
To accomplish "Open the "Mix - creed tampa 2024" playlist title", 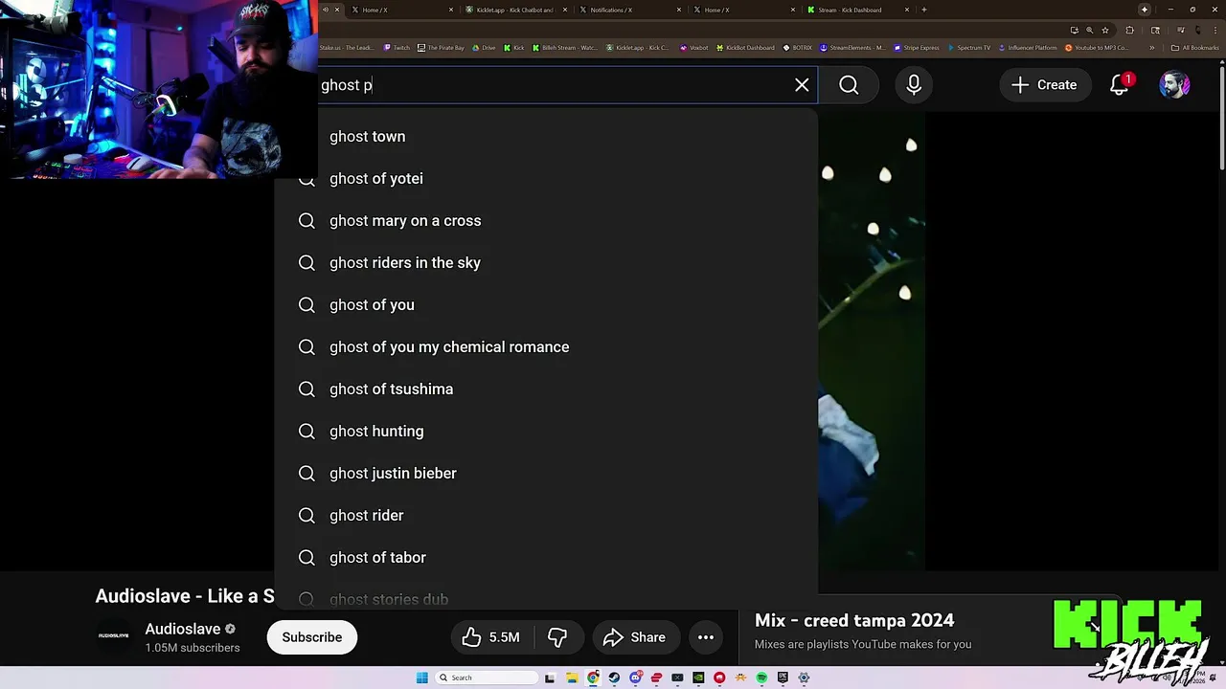I will click(x=854, y=620).
